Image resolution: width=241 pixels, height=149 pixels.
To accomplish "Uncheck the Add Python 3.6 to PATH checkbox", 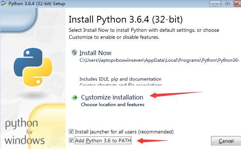I will click(x=71, y=140).
